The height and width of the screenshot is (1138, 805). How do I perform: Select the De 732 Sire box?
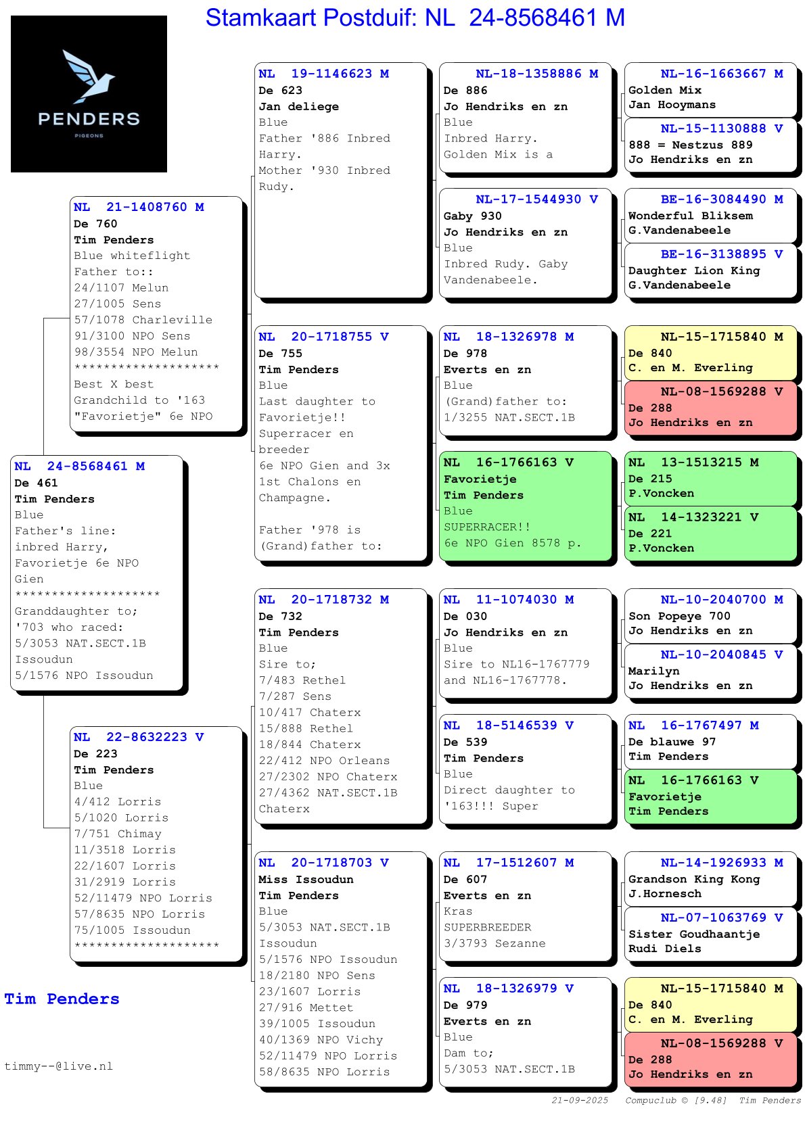(340, 705)
